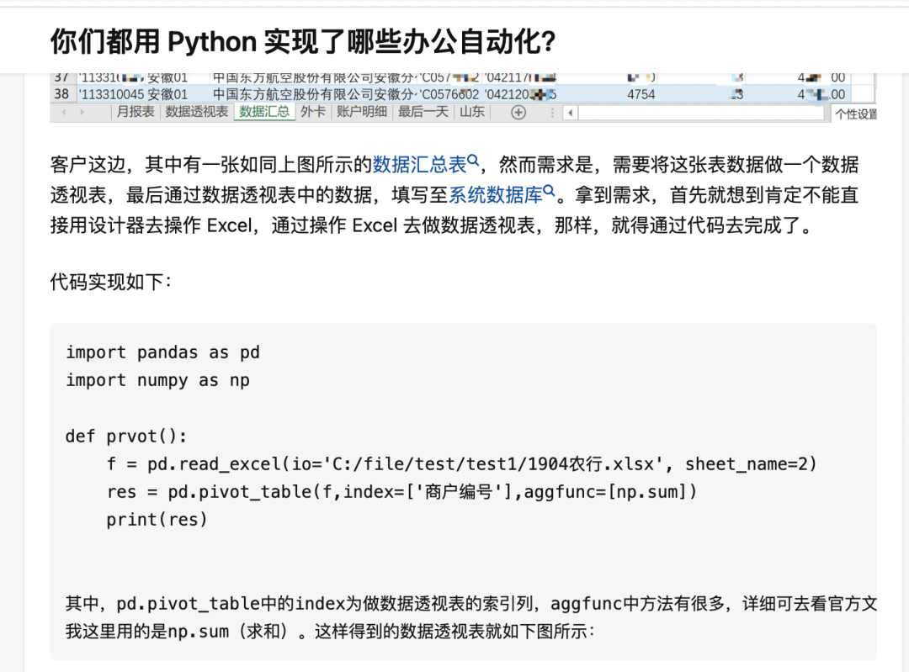Click the article title heading
The height and width of the screenshot is (672, 909).
[303, 40]
